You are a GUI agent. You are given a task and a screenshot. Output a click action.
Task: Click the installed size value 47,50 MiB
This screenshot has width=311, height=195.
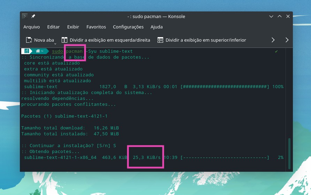[106, 134]
